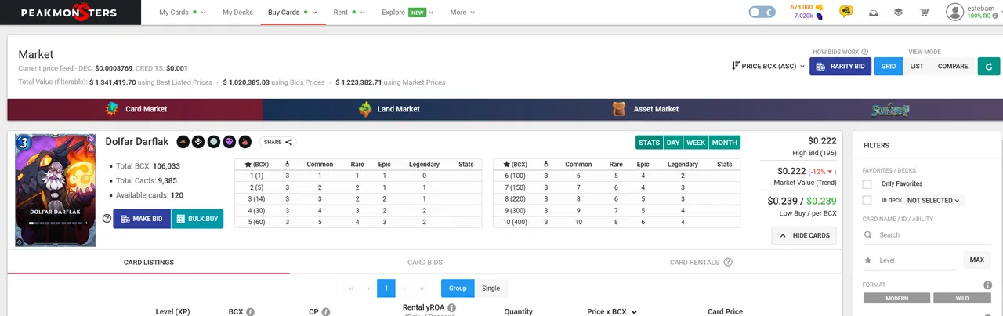Toggle dark mode switch
This screenshot has width=1003, height=316.
pyautogui.click(x=761, y=12)
